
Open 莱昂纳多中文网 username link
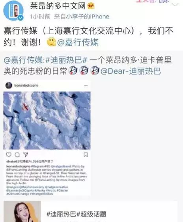click(x=58, y=6)
